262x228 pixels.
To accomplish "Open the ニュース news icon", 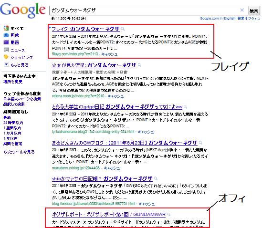I will (6, 50).
